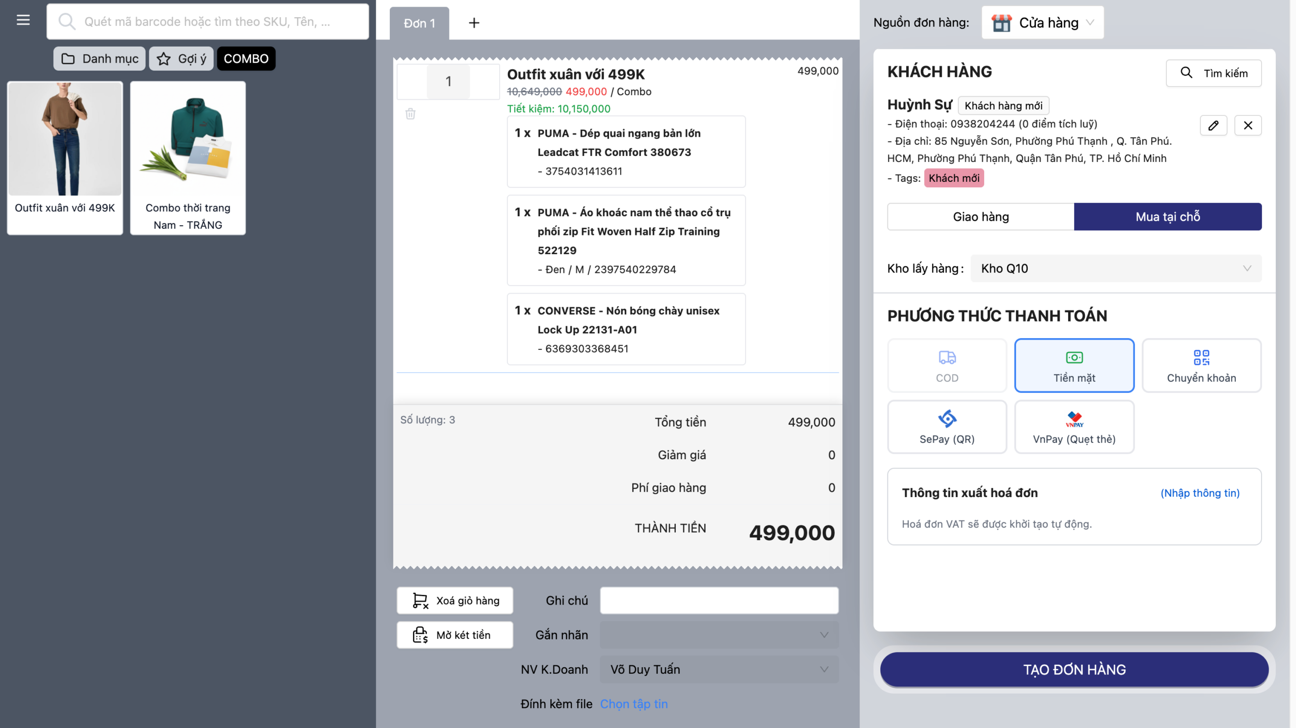1296x728 pixels.
Task: Select SePay (QR) payment method
Action: coord(947,427)
